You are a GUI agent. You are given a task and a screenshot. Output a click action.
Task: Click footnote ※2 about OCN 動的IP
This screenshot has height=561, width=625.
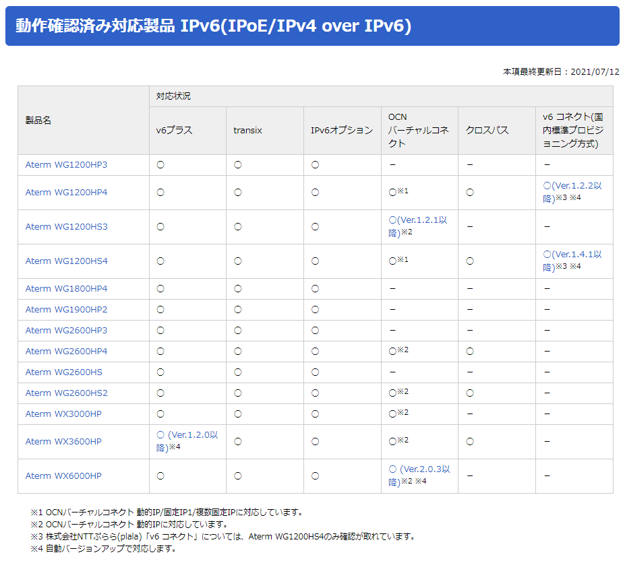pos(129,525)
